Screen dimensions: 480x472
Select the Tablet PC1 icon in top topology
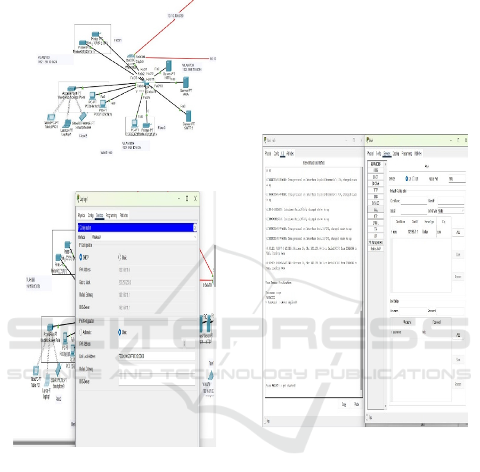coord(51,117)
